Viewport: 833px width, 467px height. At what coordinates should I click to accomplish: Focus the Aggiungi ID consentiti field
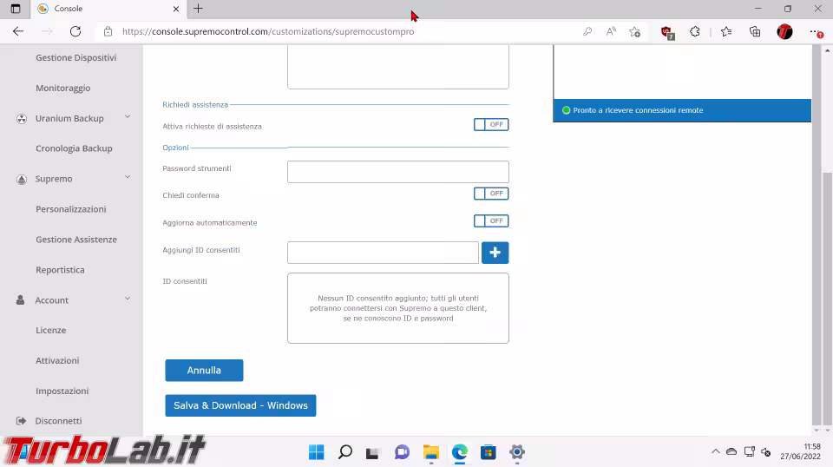click(383, 253)
